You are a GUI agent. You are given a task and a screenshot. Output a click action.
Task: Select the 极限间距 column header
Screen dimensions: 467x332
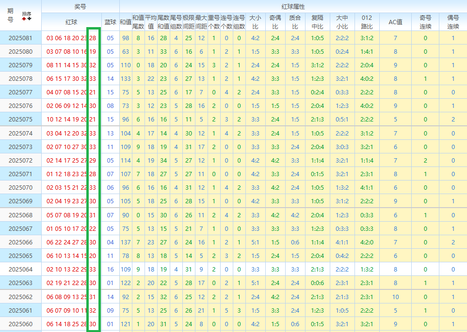(189, 22)
